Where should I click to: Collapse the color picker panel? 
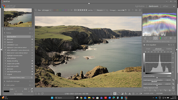5,85
